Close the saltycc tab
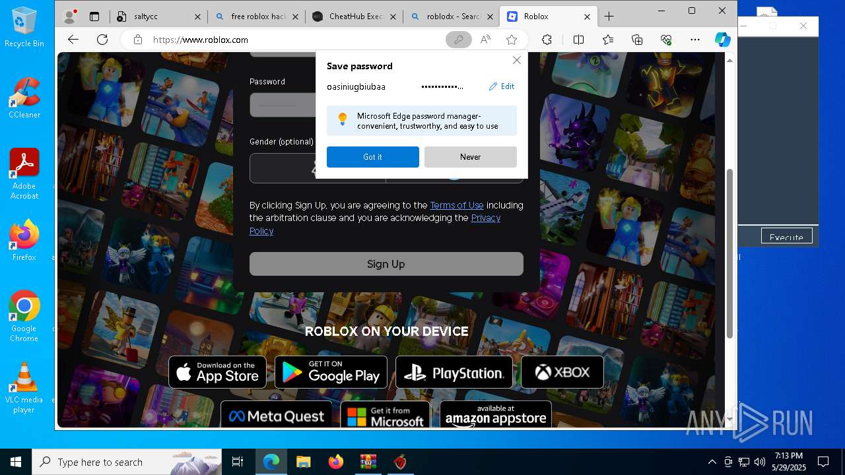The width and height of the screenshot is (845, 475). 197,16
